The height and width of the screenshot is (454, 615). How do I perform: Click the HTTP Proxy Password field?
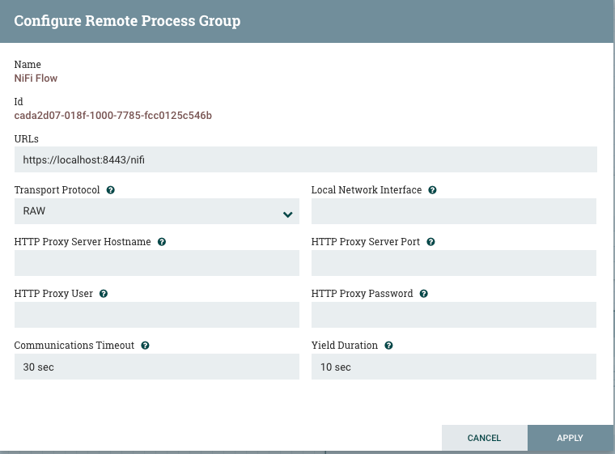454,316
